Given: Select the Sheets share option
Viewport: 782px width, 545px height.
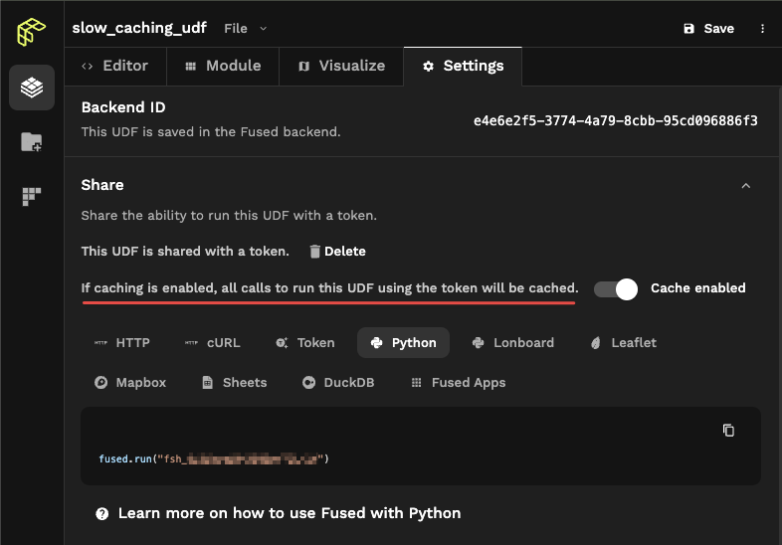Looking at the screenshot, I should pyautogui.click(x=235, y=383).
